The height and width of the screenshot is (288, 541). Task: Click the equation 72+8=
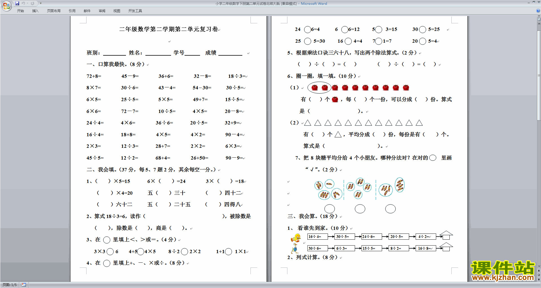pyautogui.click(x=94, y=76)
